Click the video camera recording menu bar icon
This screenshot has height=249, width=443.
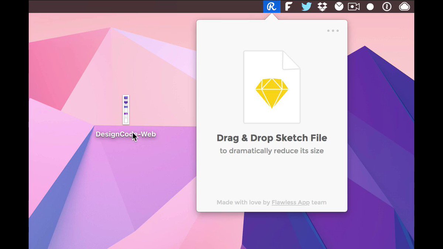354,7
